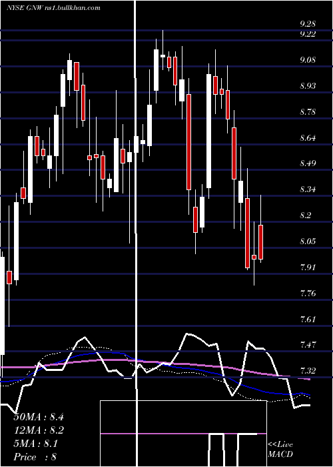Image resolution: width=333 pixels, height=467 pixels.
Task: Click the 8.64 price axis label
Action: tap(308, 138)
